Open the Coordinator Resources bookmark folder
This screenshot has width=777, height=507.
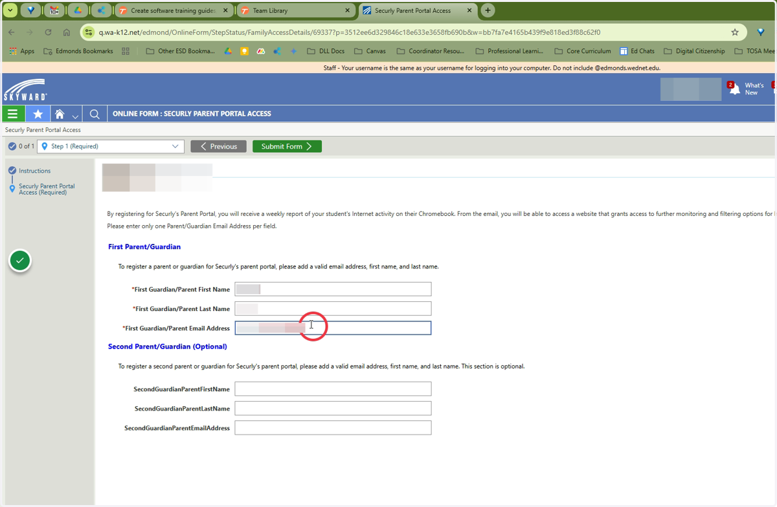(x=431, y=51)
